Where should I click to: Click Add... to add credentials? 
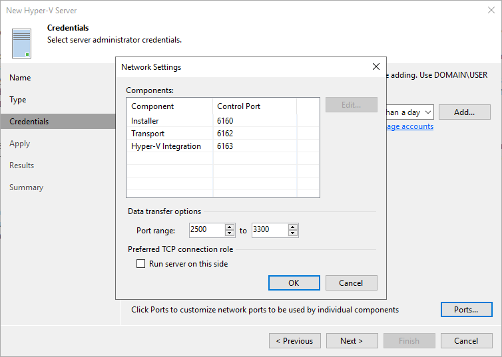tap(465, 112)
